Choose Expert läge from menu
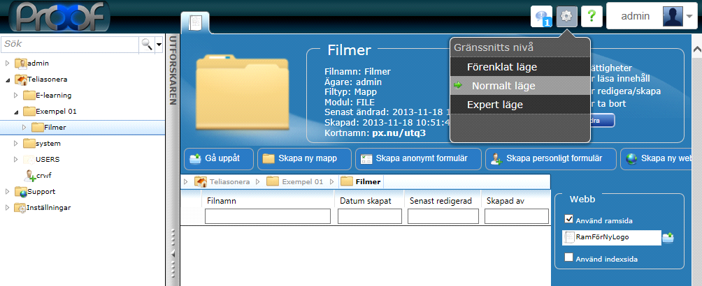This screenshot has height=286, width=702. 495,105
